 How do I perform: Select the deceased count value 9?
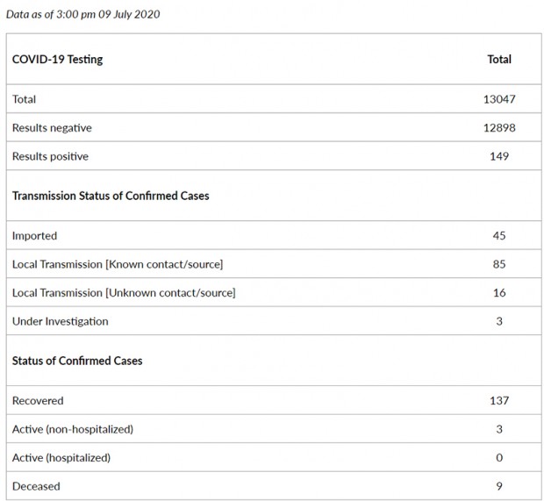[x=499, y=486]
